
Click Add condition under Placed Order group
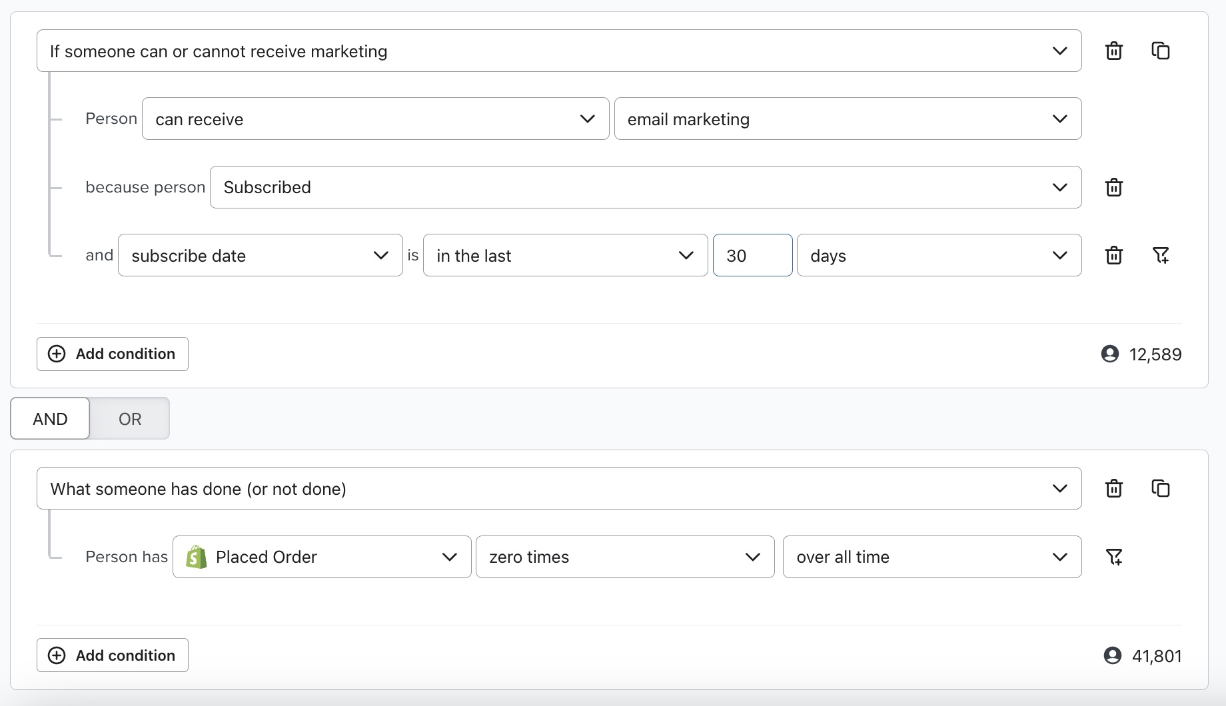click(113, 655)
